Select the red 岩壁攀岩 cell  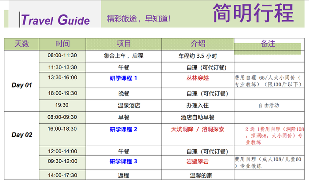click(x=198, y=162)
